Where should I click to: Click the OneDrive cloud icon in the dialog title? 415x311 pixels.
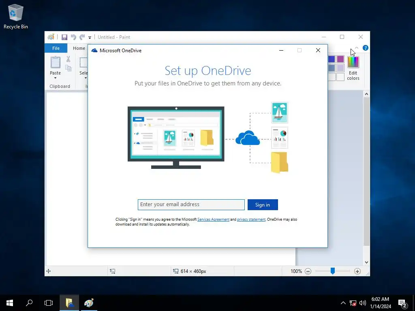tap(94, 51)
